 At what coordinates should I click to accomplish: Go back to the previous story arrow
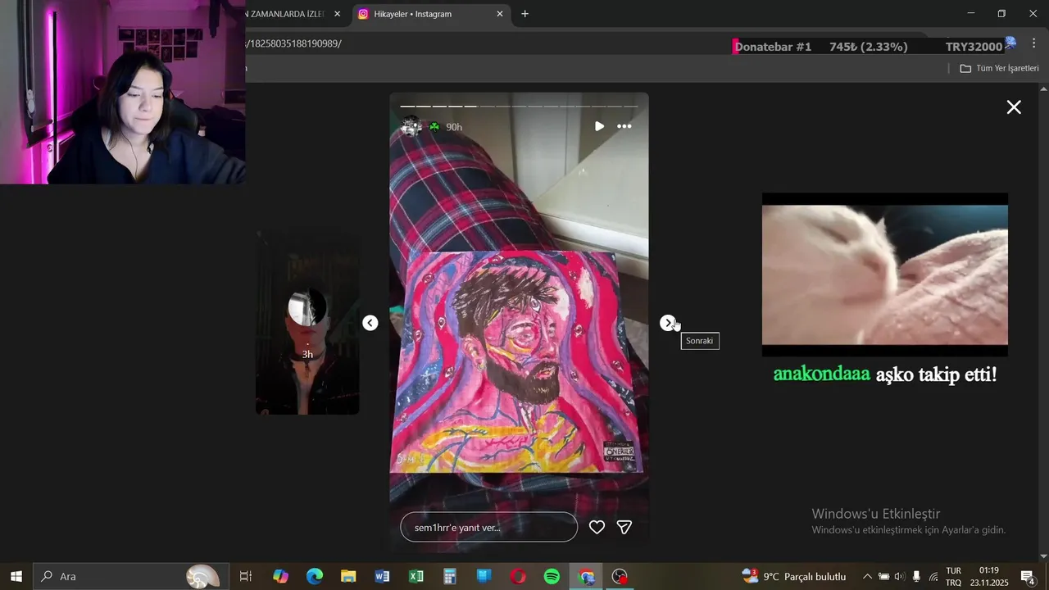click(370, 323)
